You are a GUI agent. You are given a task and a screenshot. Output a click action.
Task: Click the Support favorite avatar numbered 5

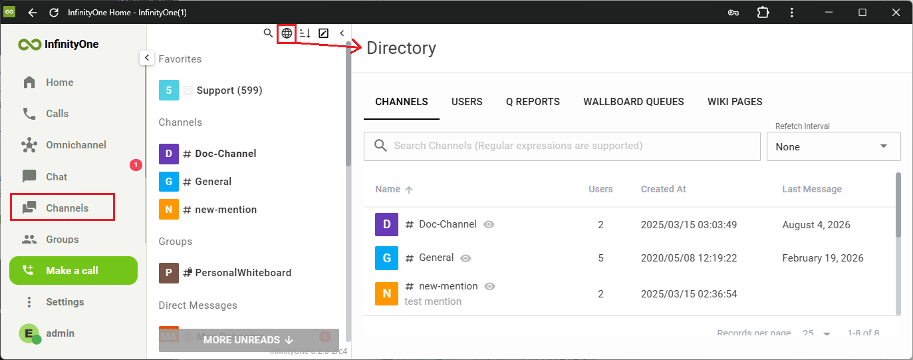(x=169, y=90)
